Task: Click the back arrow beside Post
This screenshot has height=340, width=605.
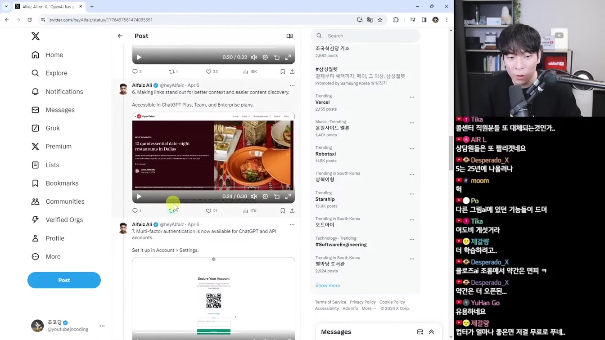Action: [120, 36]
